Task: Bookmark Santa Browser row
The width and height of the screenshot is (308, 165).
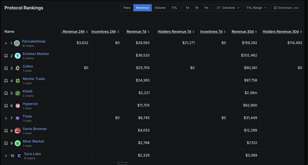Action: coord(6,131)
